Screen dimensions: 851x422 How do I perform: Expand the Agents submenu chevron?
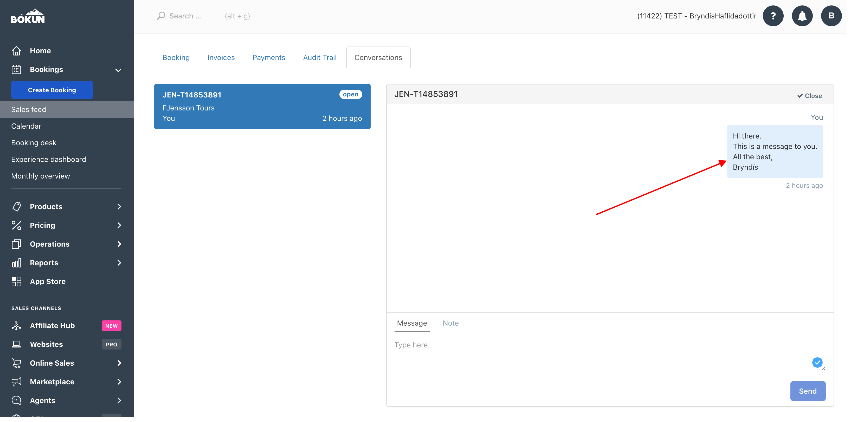[x=120, y=403]
